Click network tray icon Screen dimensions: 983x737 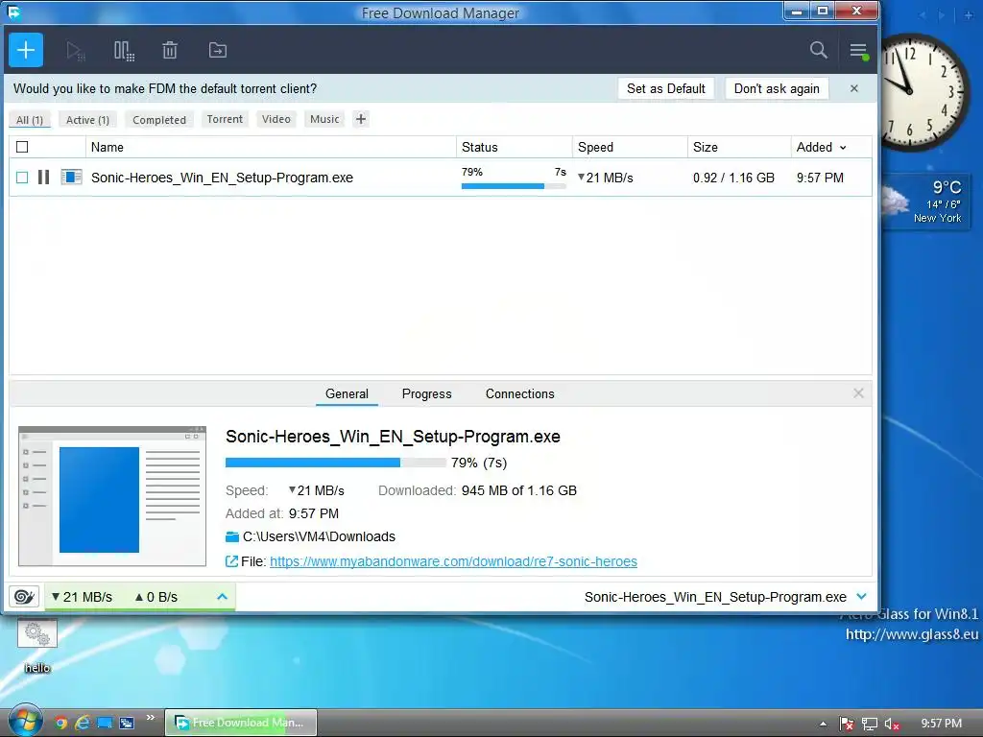pos(869,724)
